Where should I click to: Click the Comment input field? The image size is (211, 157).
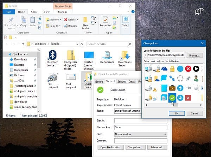pos(141,141)
